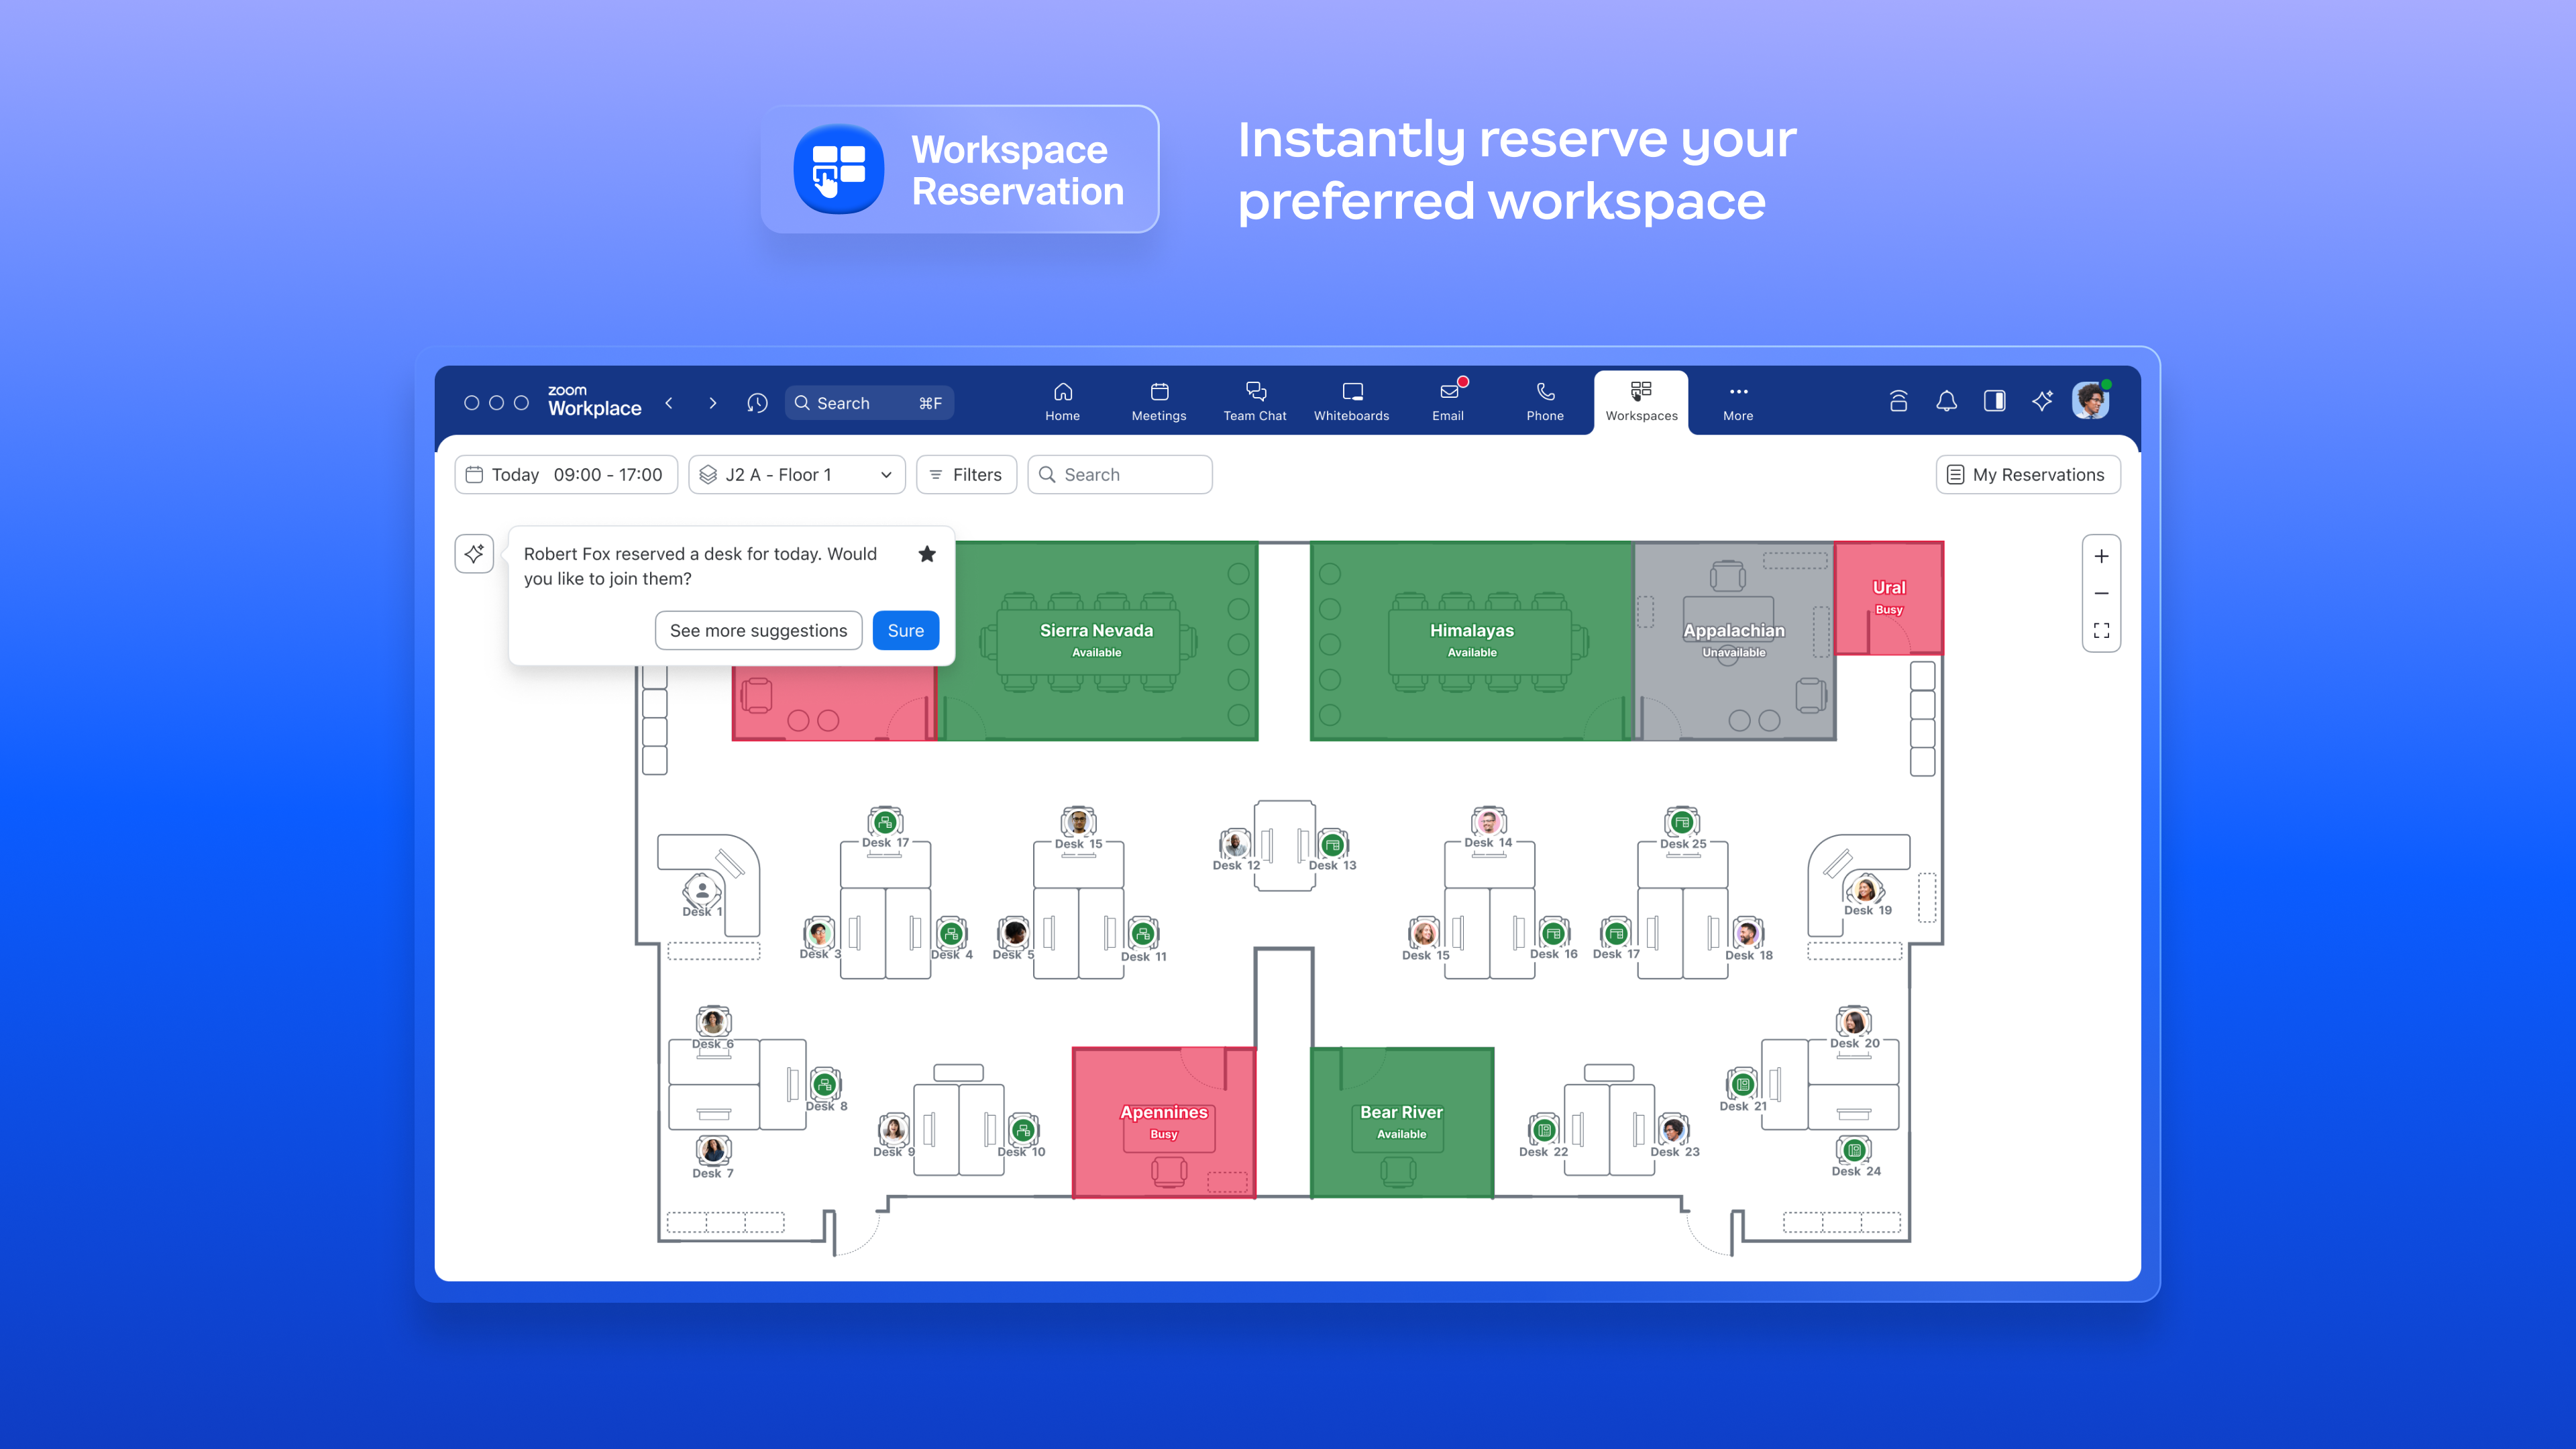Open the Filters panel
This screenshot has height=1449, width=2576.
point(966,475)
